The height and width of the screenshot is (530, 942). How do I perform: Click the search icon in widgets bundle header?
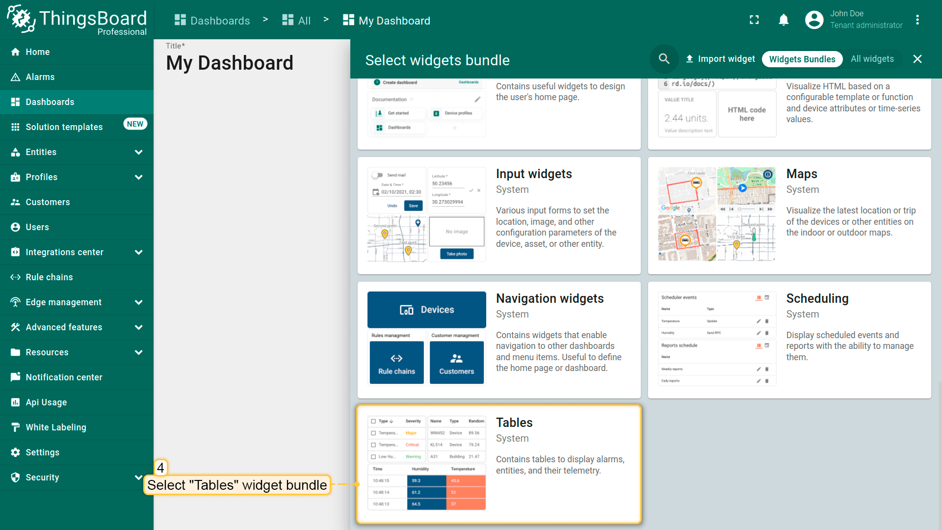click(664, 59)
